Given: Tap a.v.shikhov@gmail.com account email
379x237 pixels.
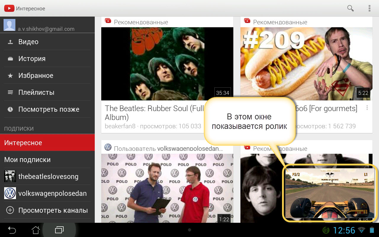Looking at the screenshot, I should coord(46,29).
